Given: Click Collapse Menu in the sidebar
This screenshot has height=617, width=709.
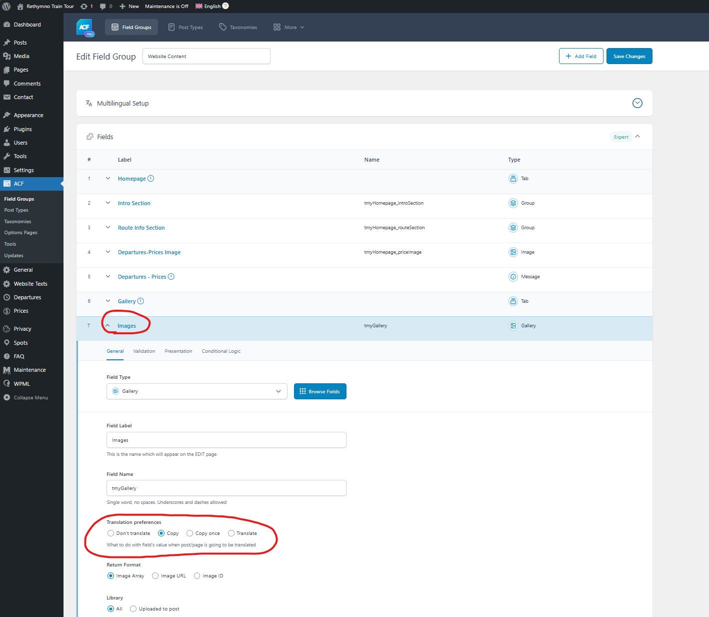Looking at the screenshot, I should (x=26, y=398).
